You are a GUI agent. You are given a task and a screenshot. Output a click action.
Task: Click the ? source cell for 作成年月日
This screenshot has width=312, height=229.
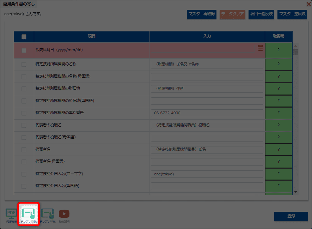click(278, 50)
